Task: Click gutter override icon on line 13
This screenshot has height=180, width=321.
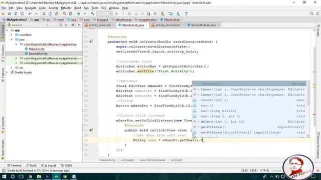Action: pyautogui.click(x=91, y=41)
